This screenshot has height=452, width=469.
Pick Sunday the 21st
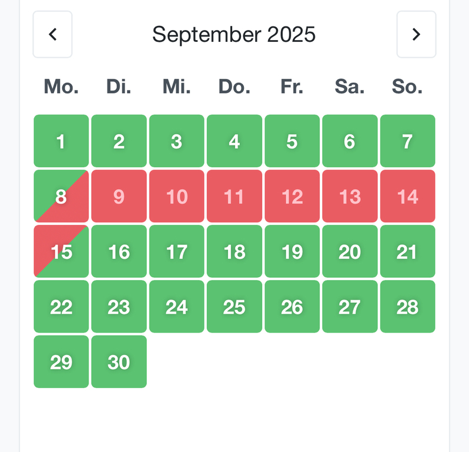click(407, 252)
